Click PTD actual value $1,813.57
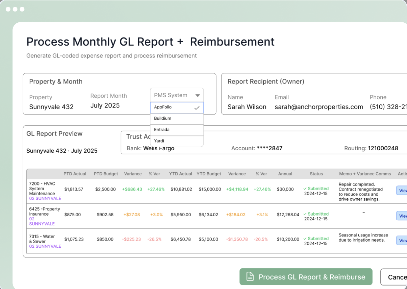 point(74,189)
